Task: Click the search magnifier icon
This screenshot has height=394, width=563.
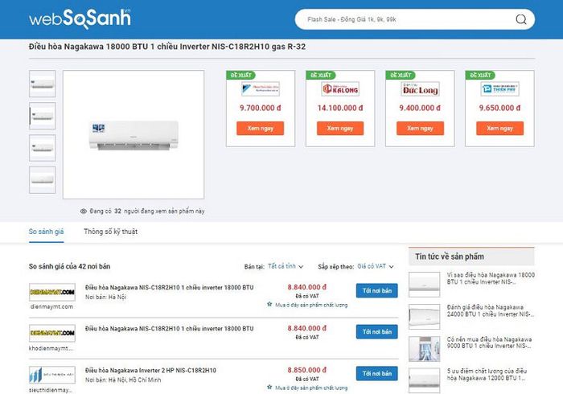Action: [x=521, y=19]
